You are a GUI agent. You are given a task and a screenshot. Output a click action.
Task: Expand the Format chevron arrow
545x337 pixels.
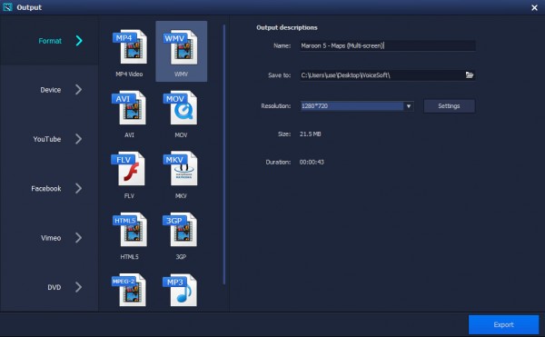pyautogui.click(x=79, y=41)
